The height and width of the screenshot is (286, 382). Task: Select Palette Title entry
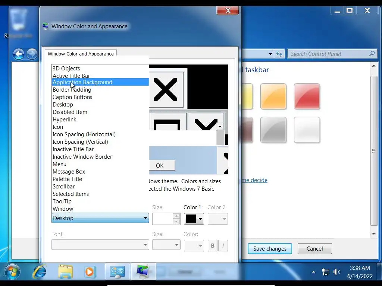click(100, 179)
